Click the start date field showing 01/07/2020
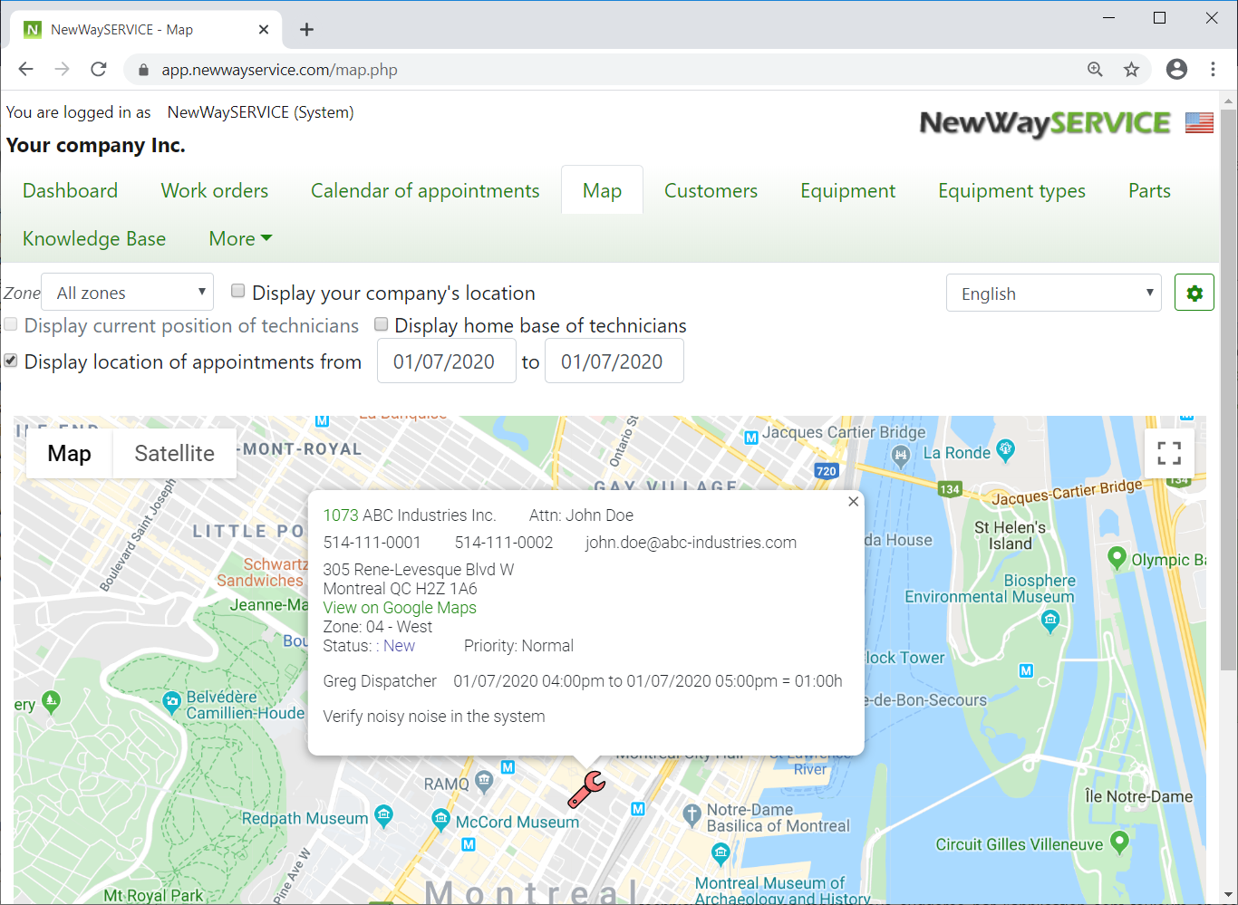Image resolution: width=1238 pixels, height=905 pixels. click(446, 361)
